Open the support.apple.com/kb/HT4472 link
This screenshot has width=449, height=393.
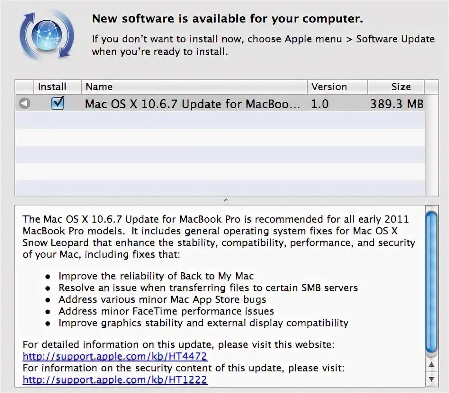pos(115,356)
